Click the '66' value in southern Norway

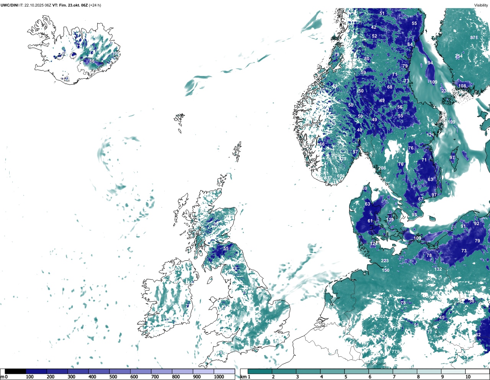tap(322, 145)
